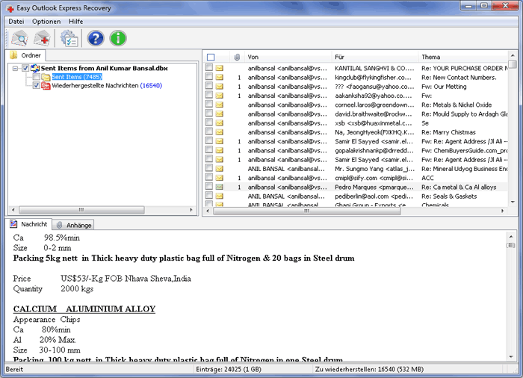
Task: Open the Optionen menu
Action: (46, 22)
